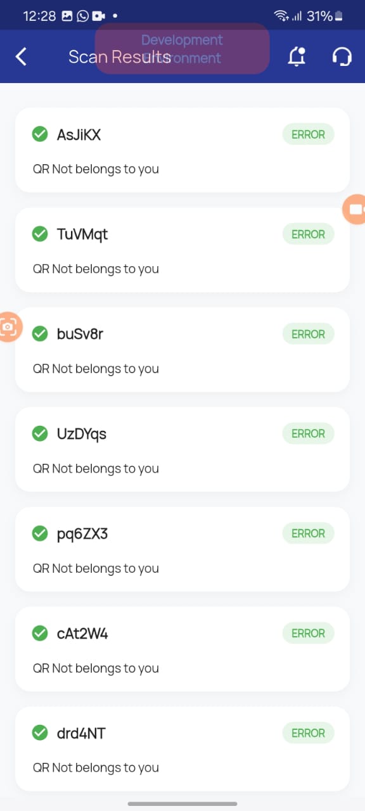
Task: Open the AsJiKX scan result card
Action: (x=182, y=150)
